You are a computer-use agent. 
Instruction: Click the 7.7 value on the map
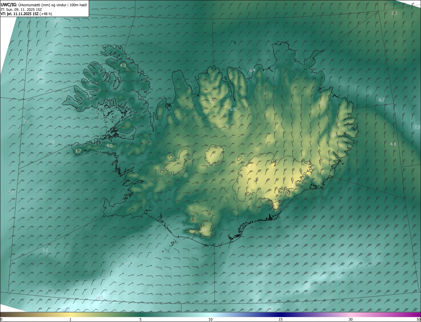click(11, 193)
